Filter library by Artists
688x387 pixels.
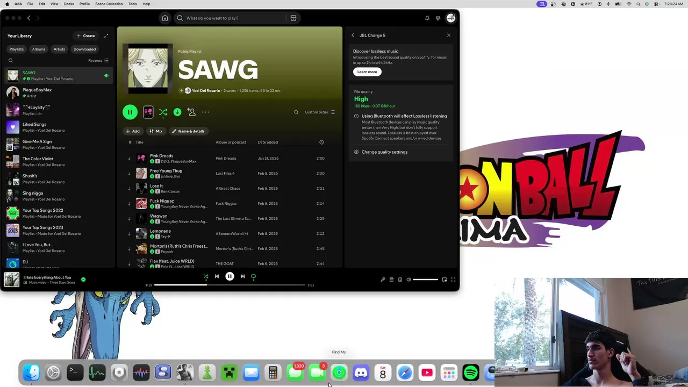(x=59, y=49)
